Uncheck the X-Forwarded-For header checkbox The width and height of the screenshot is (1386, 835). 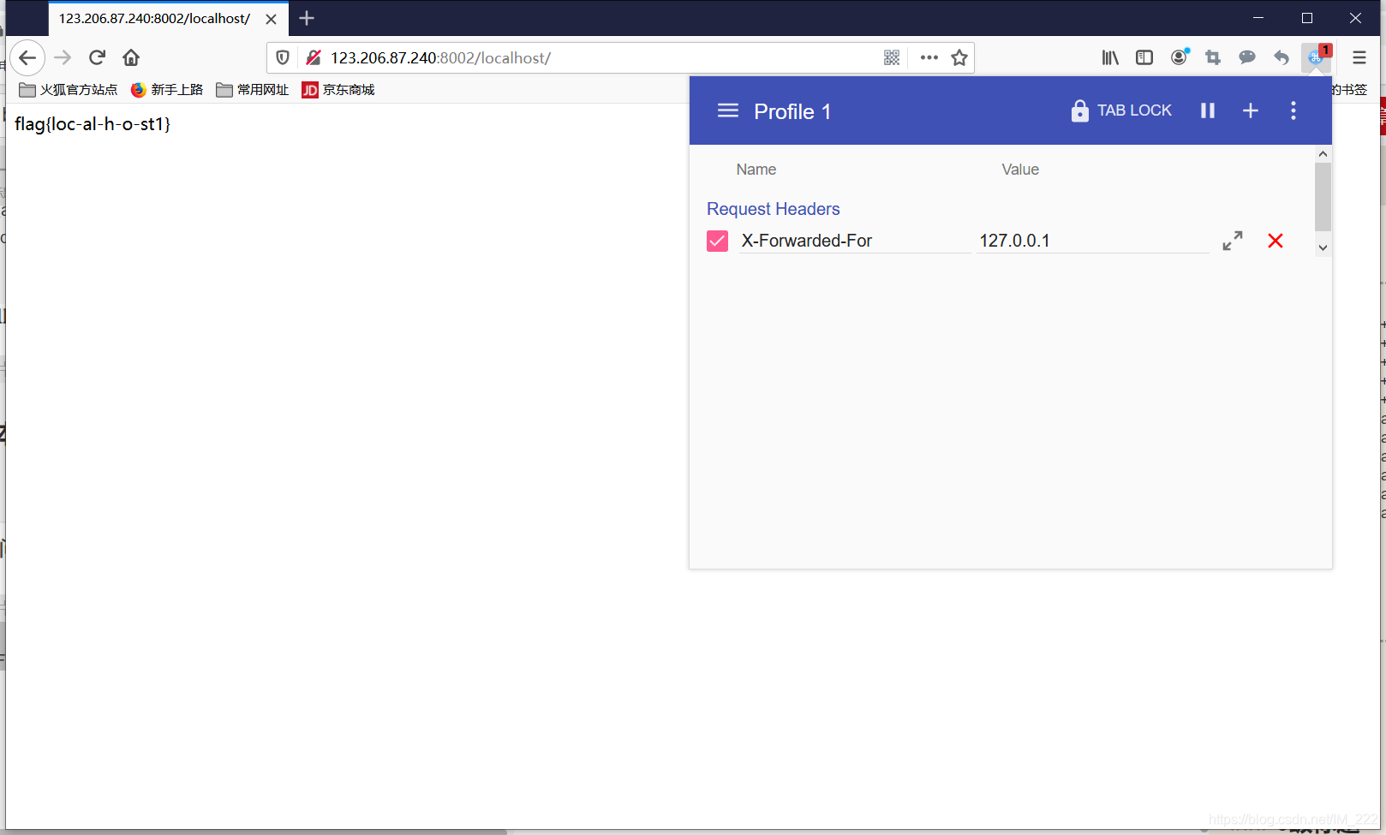(x=718, y=242)
